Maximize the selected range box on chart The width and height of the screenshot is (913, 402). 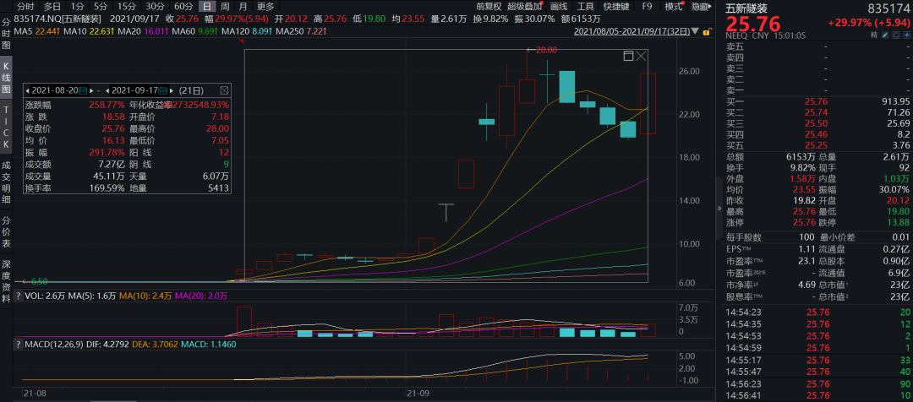628,57
